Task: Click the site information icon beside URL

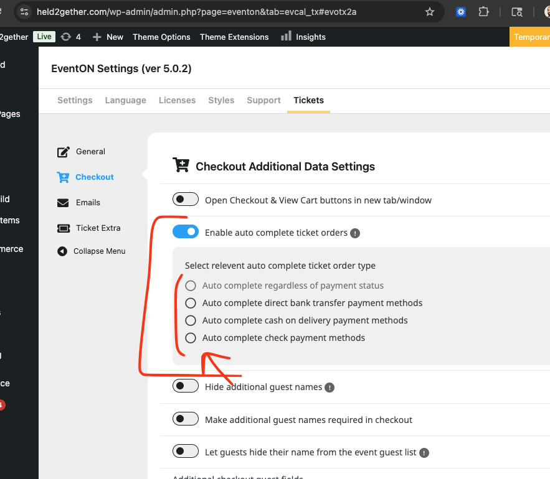Action: point(24,12)
